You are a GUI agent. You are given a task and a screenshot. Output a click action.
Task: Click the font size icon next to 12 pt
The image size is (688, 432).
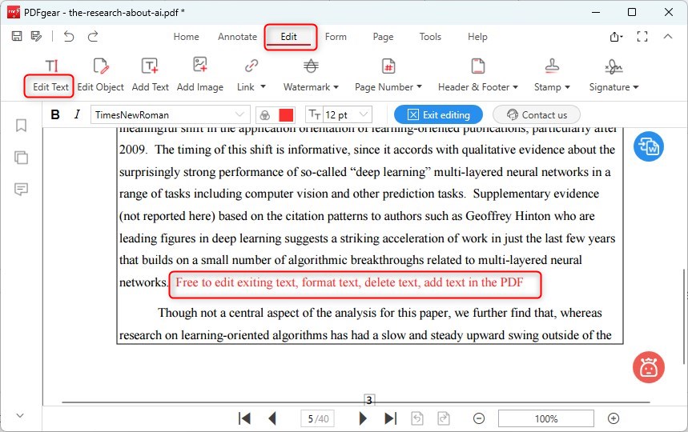pyautogui.click(x=315, y=114)
